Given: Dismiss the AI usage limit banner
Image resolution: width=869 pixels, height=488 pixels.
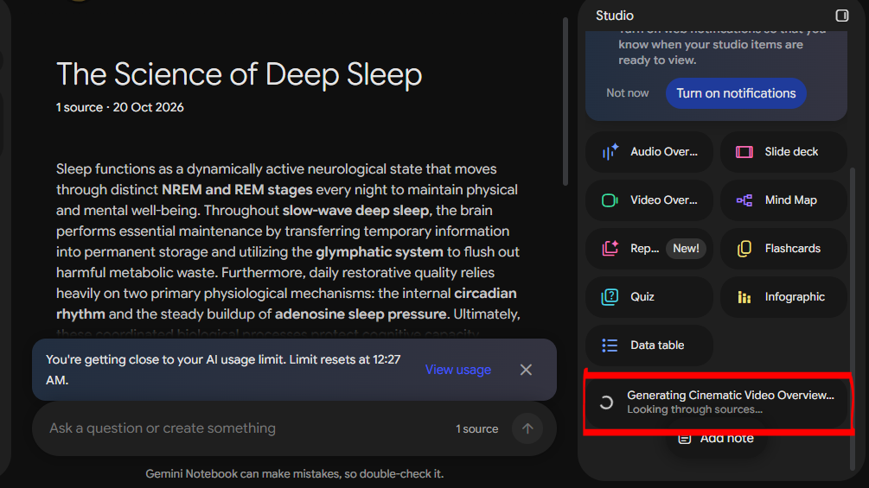Looking at the screenshot, I should tap(526, 370).
